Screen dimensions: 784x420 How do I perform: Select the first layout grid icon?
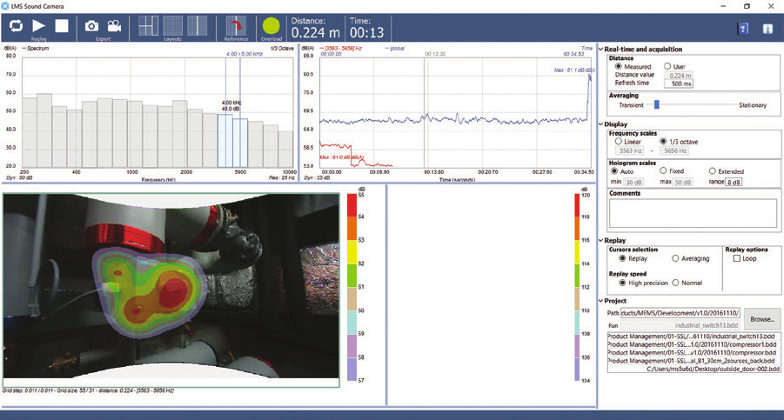point(149,26)
